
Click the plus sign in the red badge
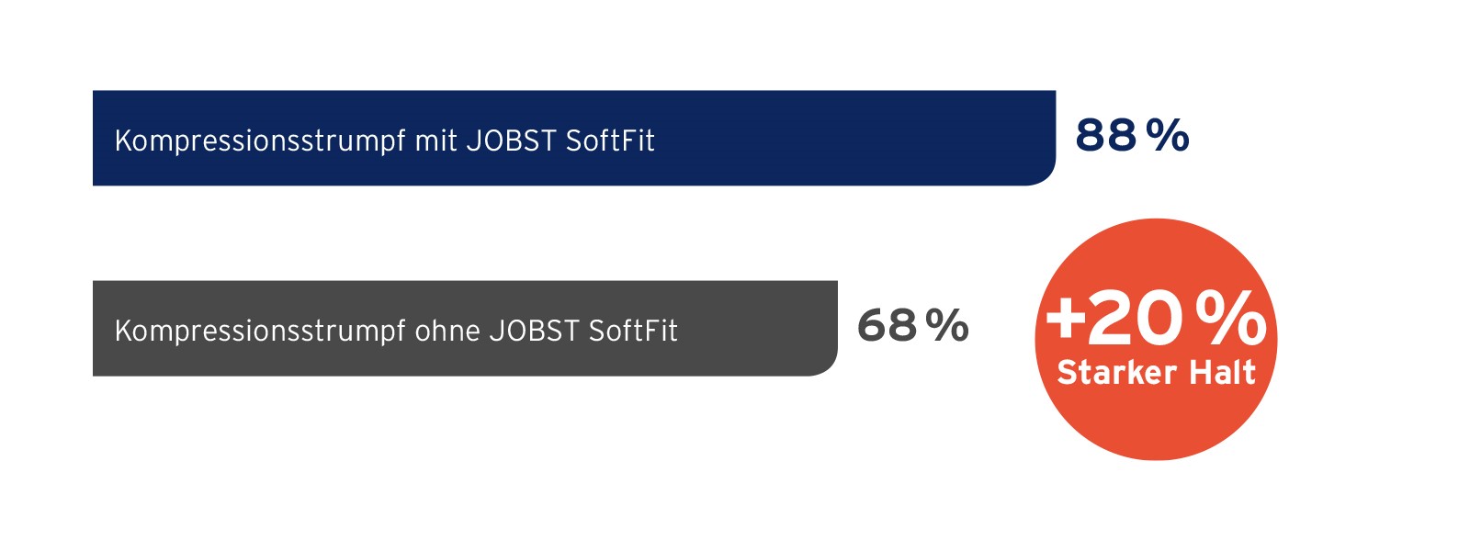coord(1066,317)
